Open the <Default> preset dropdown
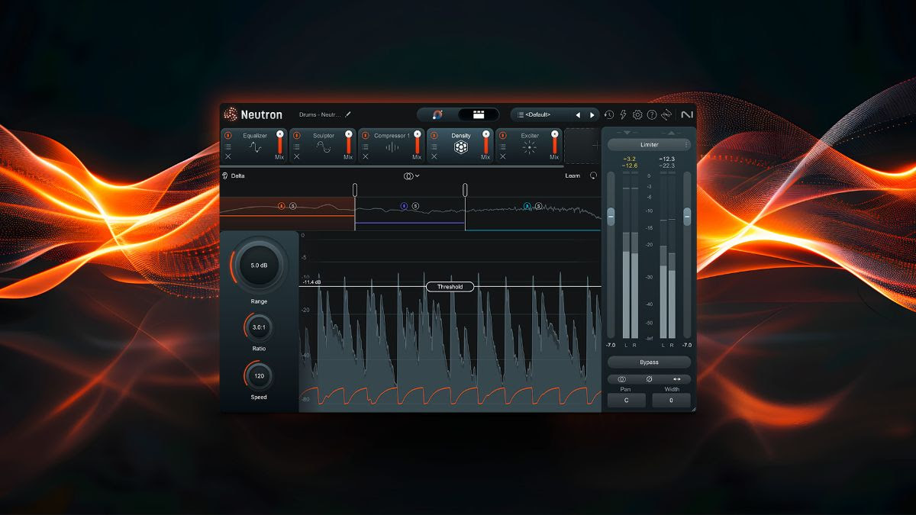The width and height of the screenshot is (916, 515). [x=543, y=114]
